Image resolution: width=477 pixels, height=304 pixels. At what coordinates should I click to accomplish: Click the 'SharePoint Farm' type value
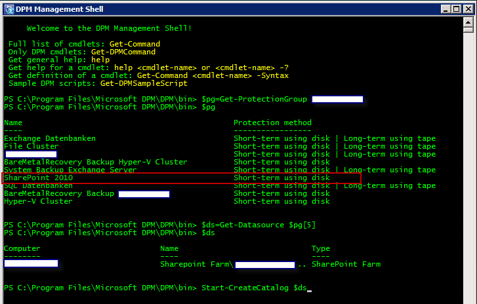(x=346, y=264)
